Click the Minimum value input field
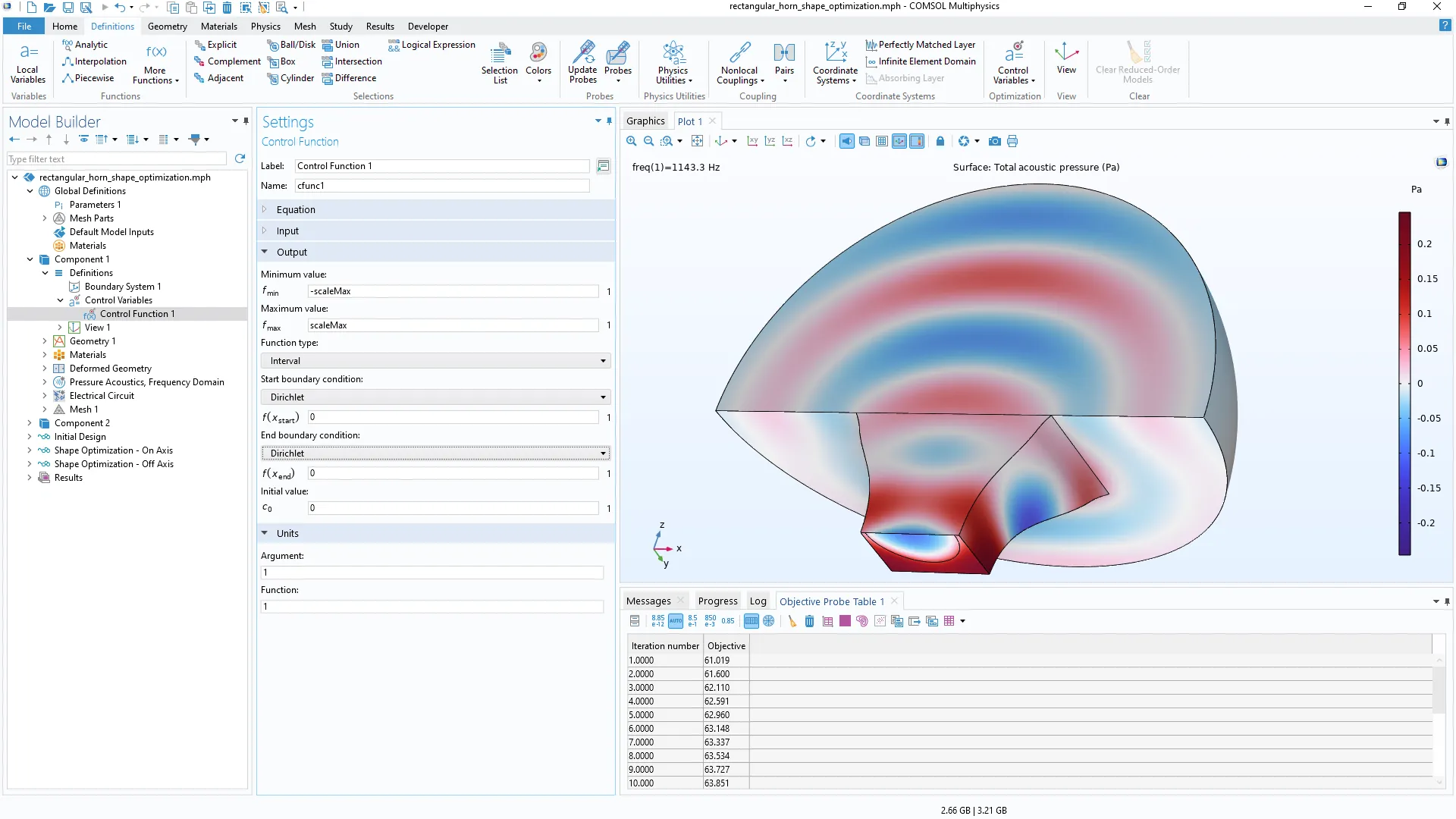This screenshot has width=1456, height=819. [x=453, y=291]
